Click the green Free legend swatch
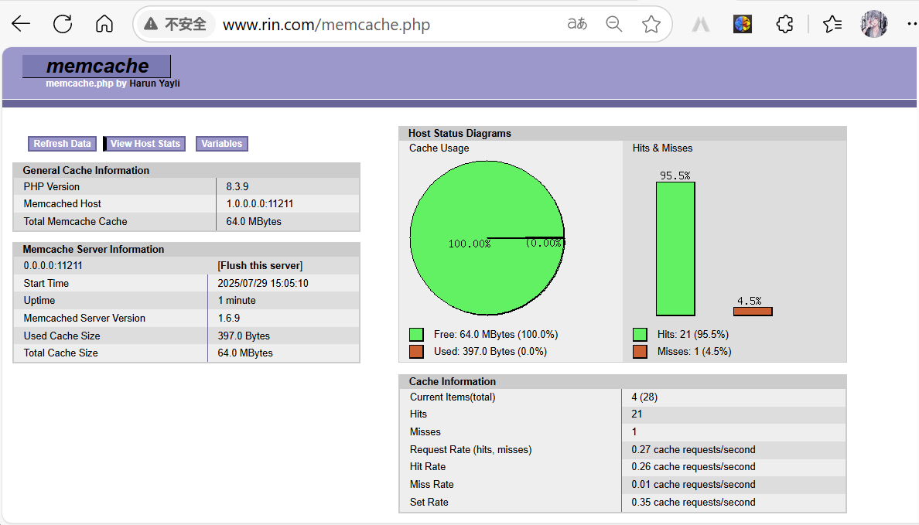Image resolution: width=919 pixels, height=525 pixels. 417,335
